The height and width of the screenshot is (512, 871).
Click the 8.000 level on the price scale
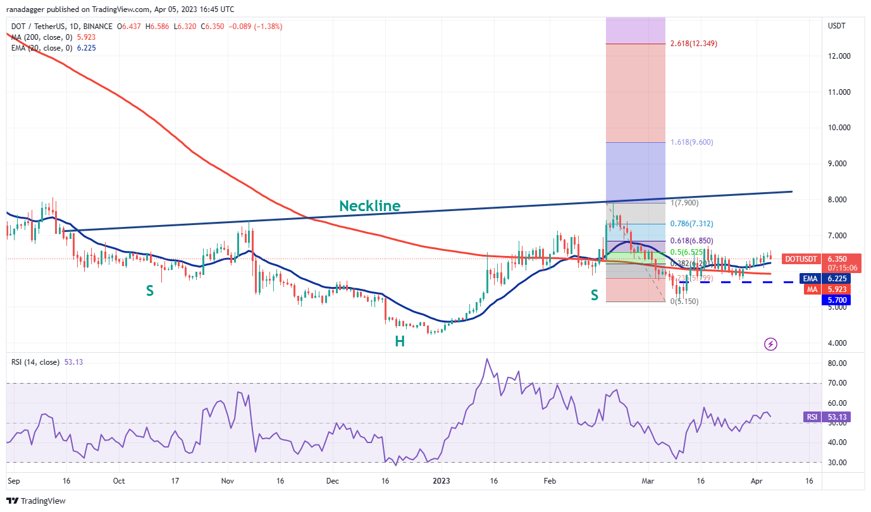click(x=839, y=198)
